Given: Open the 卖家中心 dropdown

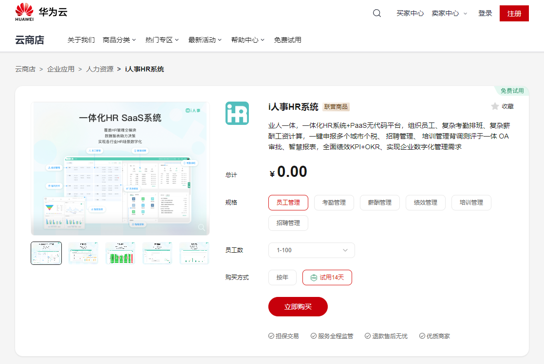Looking at the screenshot, I should coord(449,13).
